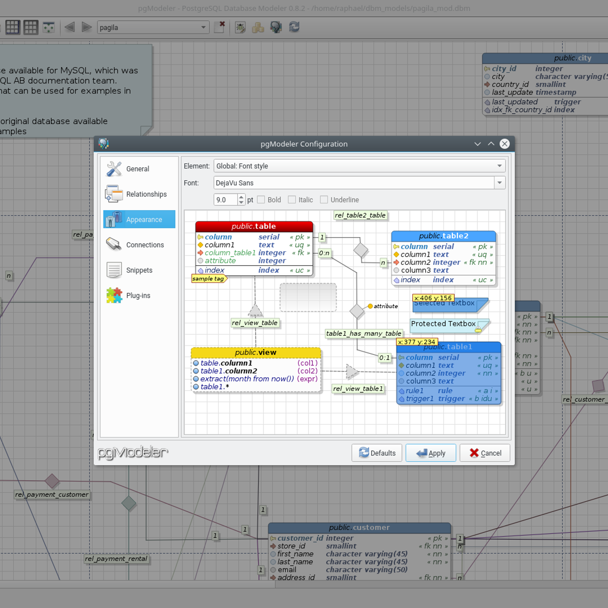608x608 pixels.
Task: Close the pgModeler Configuration dialog
Action: 505,144
